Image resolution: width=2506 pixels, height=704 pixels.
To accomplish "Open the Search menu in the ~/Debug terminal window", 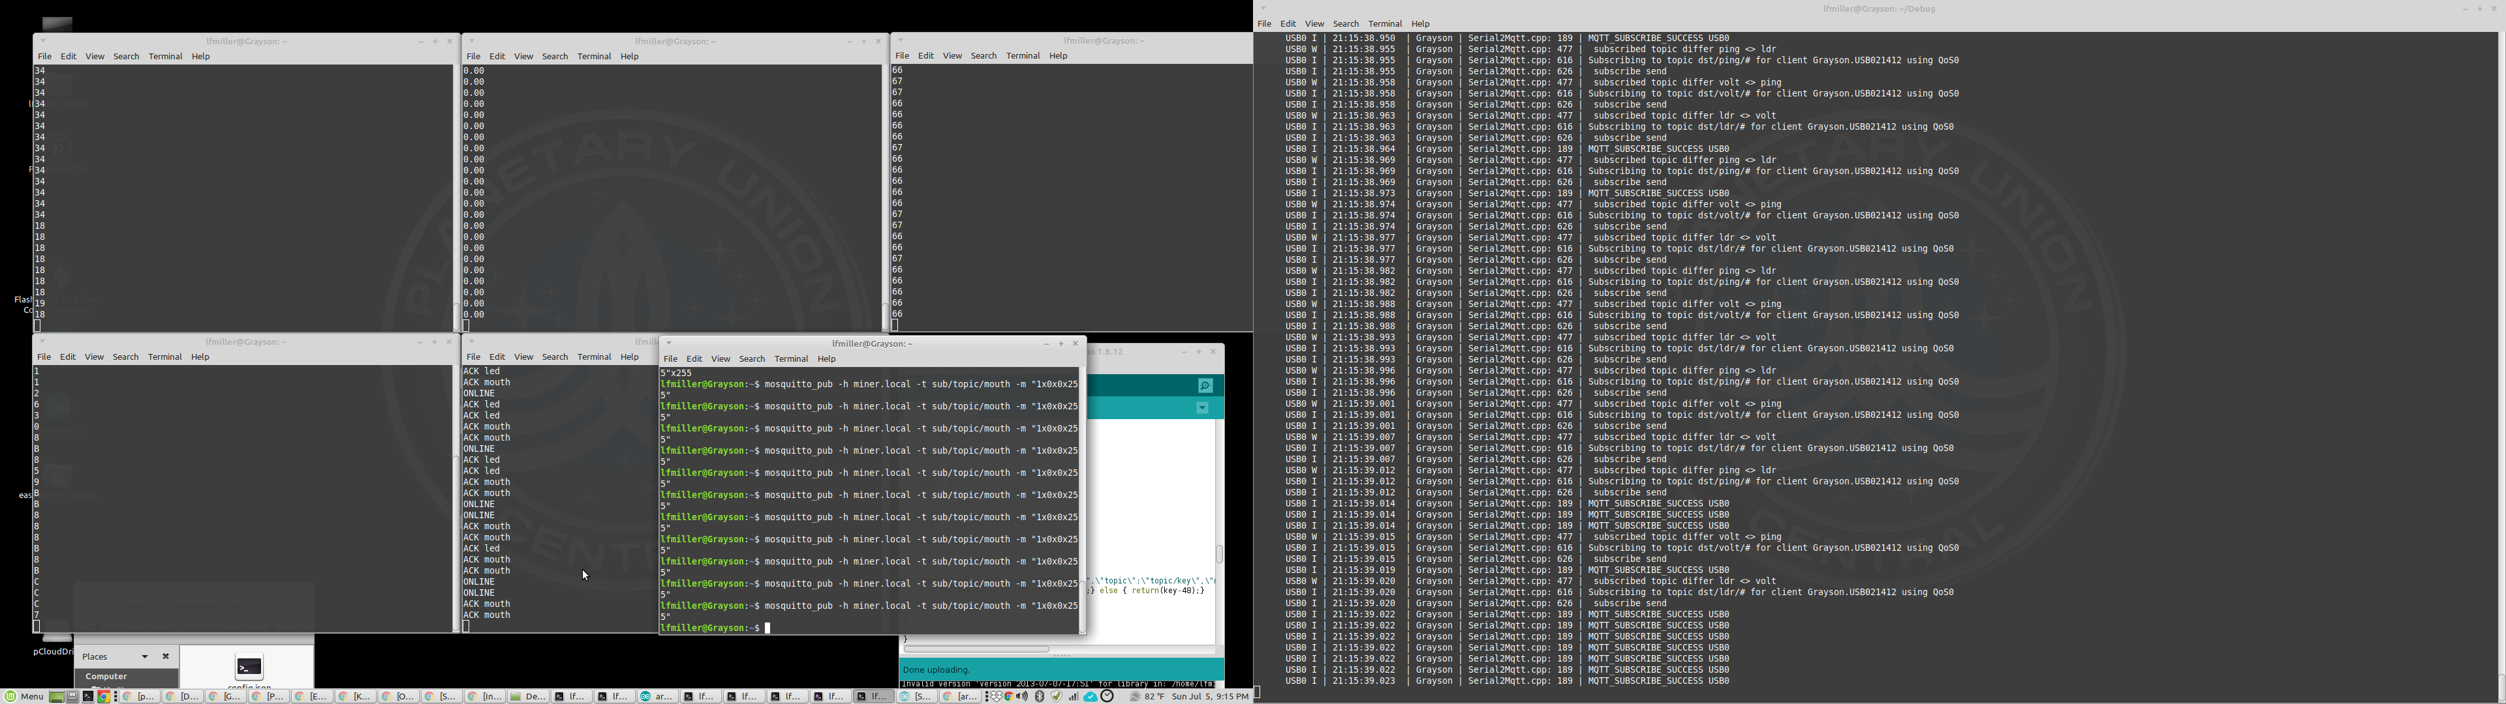I will coord(1346,23).
